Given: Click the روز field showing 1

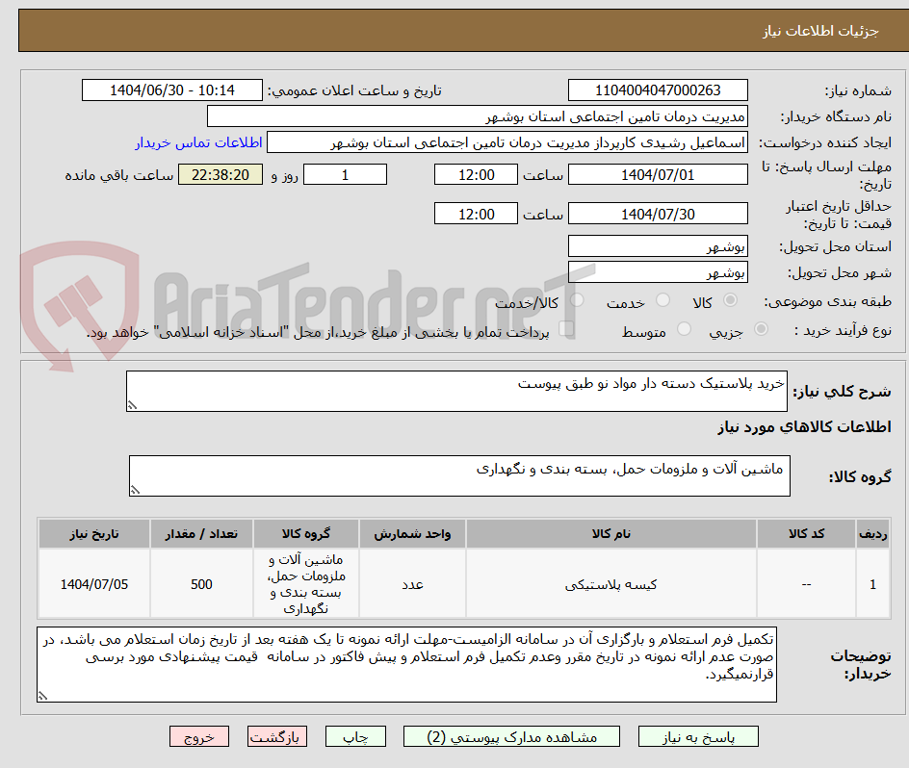Looking at the screenshot, I should coord(345,174).
